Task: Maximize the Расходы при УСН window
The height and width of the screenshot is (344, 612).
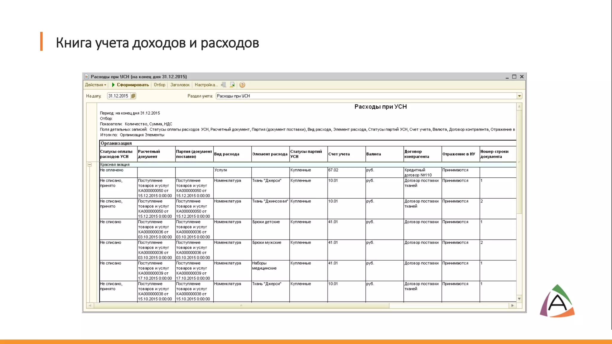Action: [514, 77]
